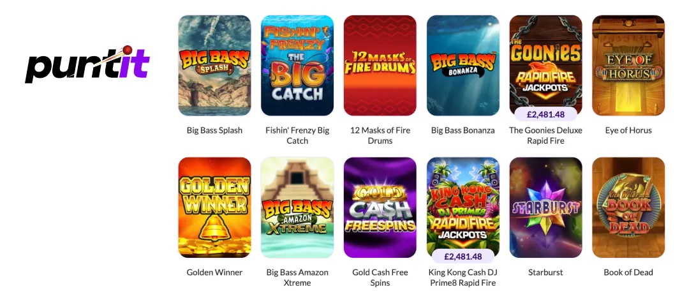Viewport: 689px width, 291px height.
Task: Click the 'Golden Winner' caption text
Action: [x=214, y=272]
